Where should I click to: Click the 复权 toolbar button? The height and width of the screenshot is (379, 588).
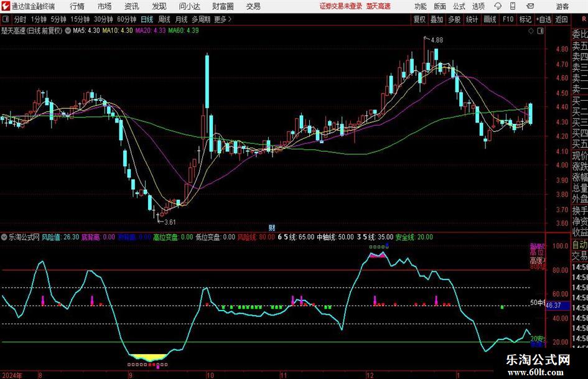pyautogui.click(x=419, y=19)
